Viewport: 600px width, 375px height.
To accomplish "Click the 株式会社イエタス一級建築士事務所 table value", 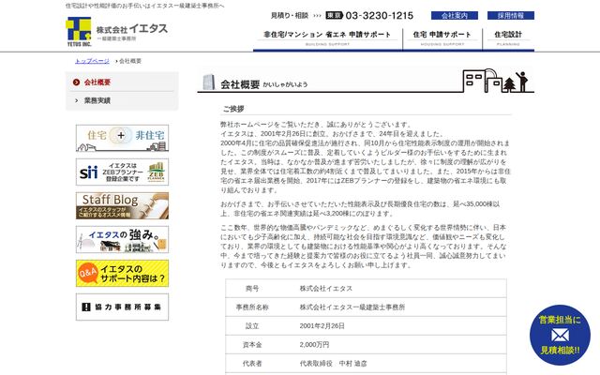I will click(352, 307).
